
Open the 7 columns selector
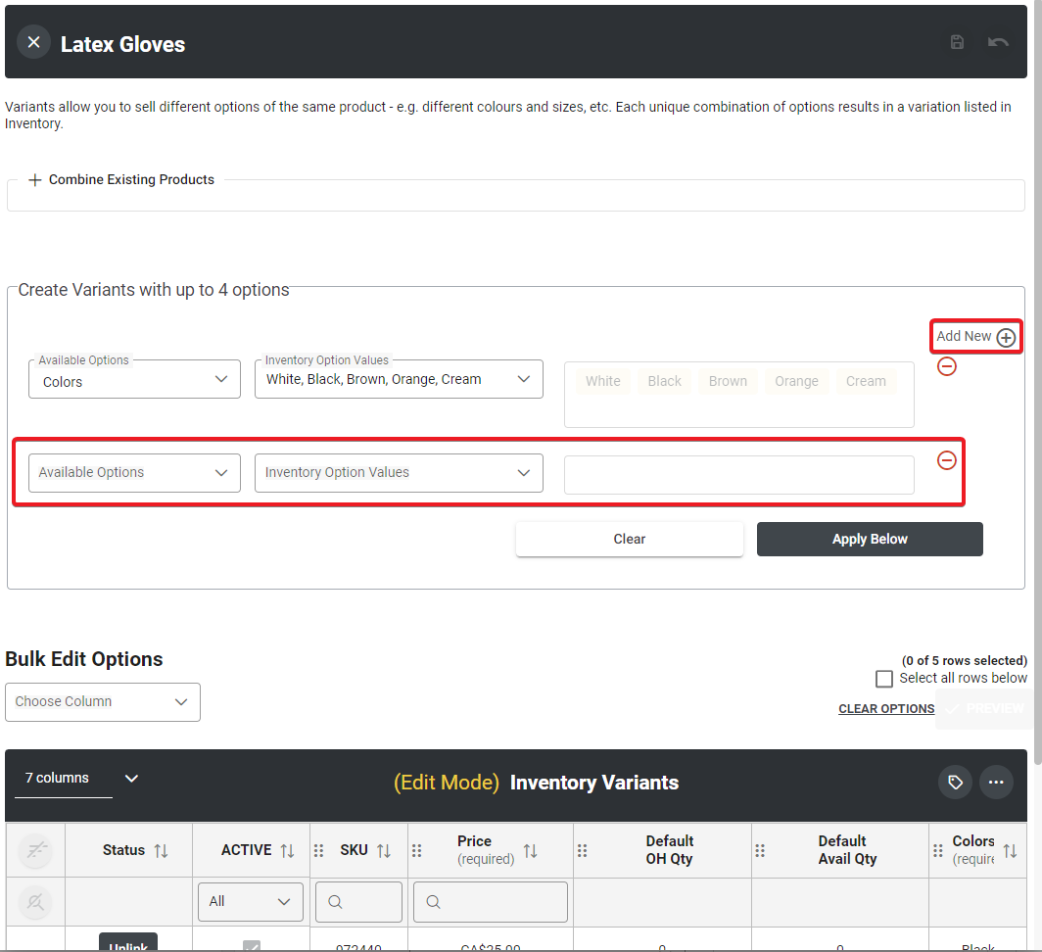pyautogui.click(x=80, y=779)
